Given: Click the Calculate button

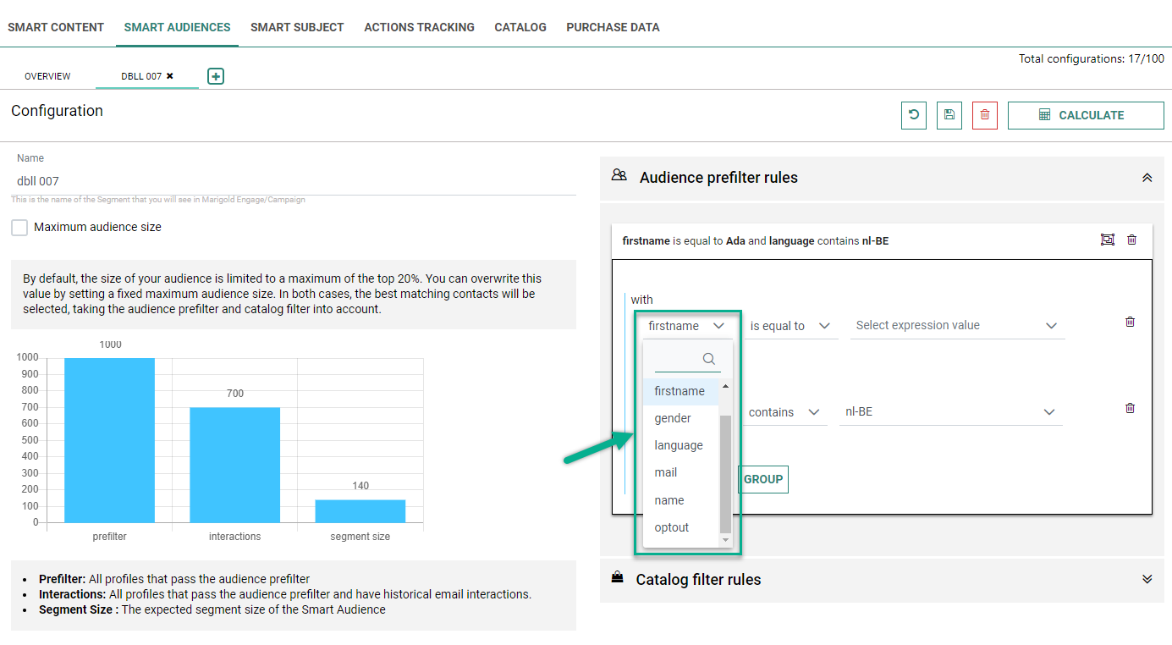Looking at the screenshot, I should (x=1086, y=115).
